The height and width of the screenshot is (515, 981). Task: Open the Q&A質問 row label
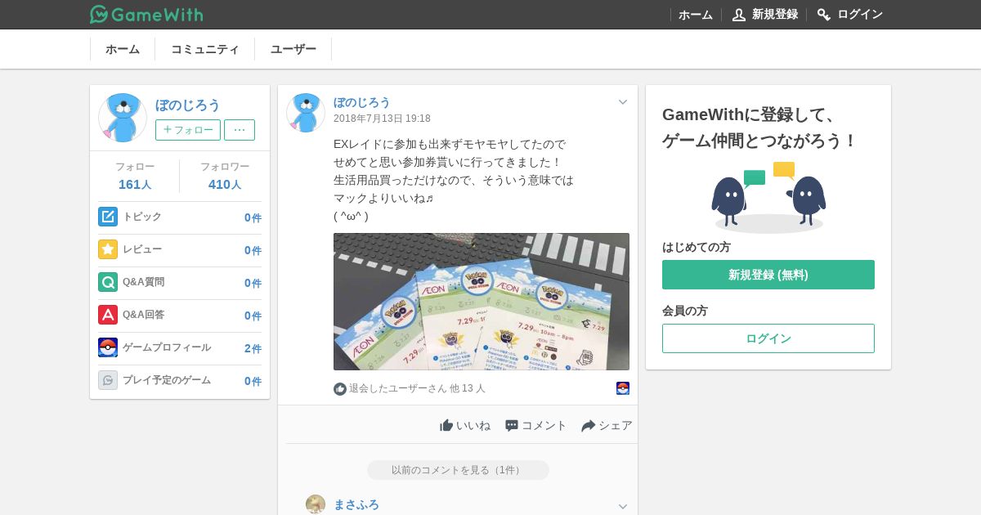point(144,282)
